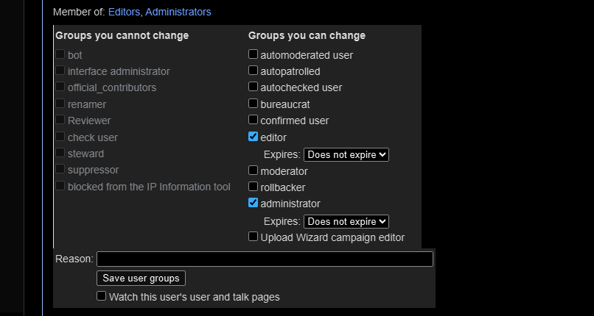Click the Reason text field
Viewport: 594px width, 316px height.
265,259
